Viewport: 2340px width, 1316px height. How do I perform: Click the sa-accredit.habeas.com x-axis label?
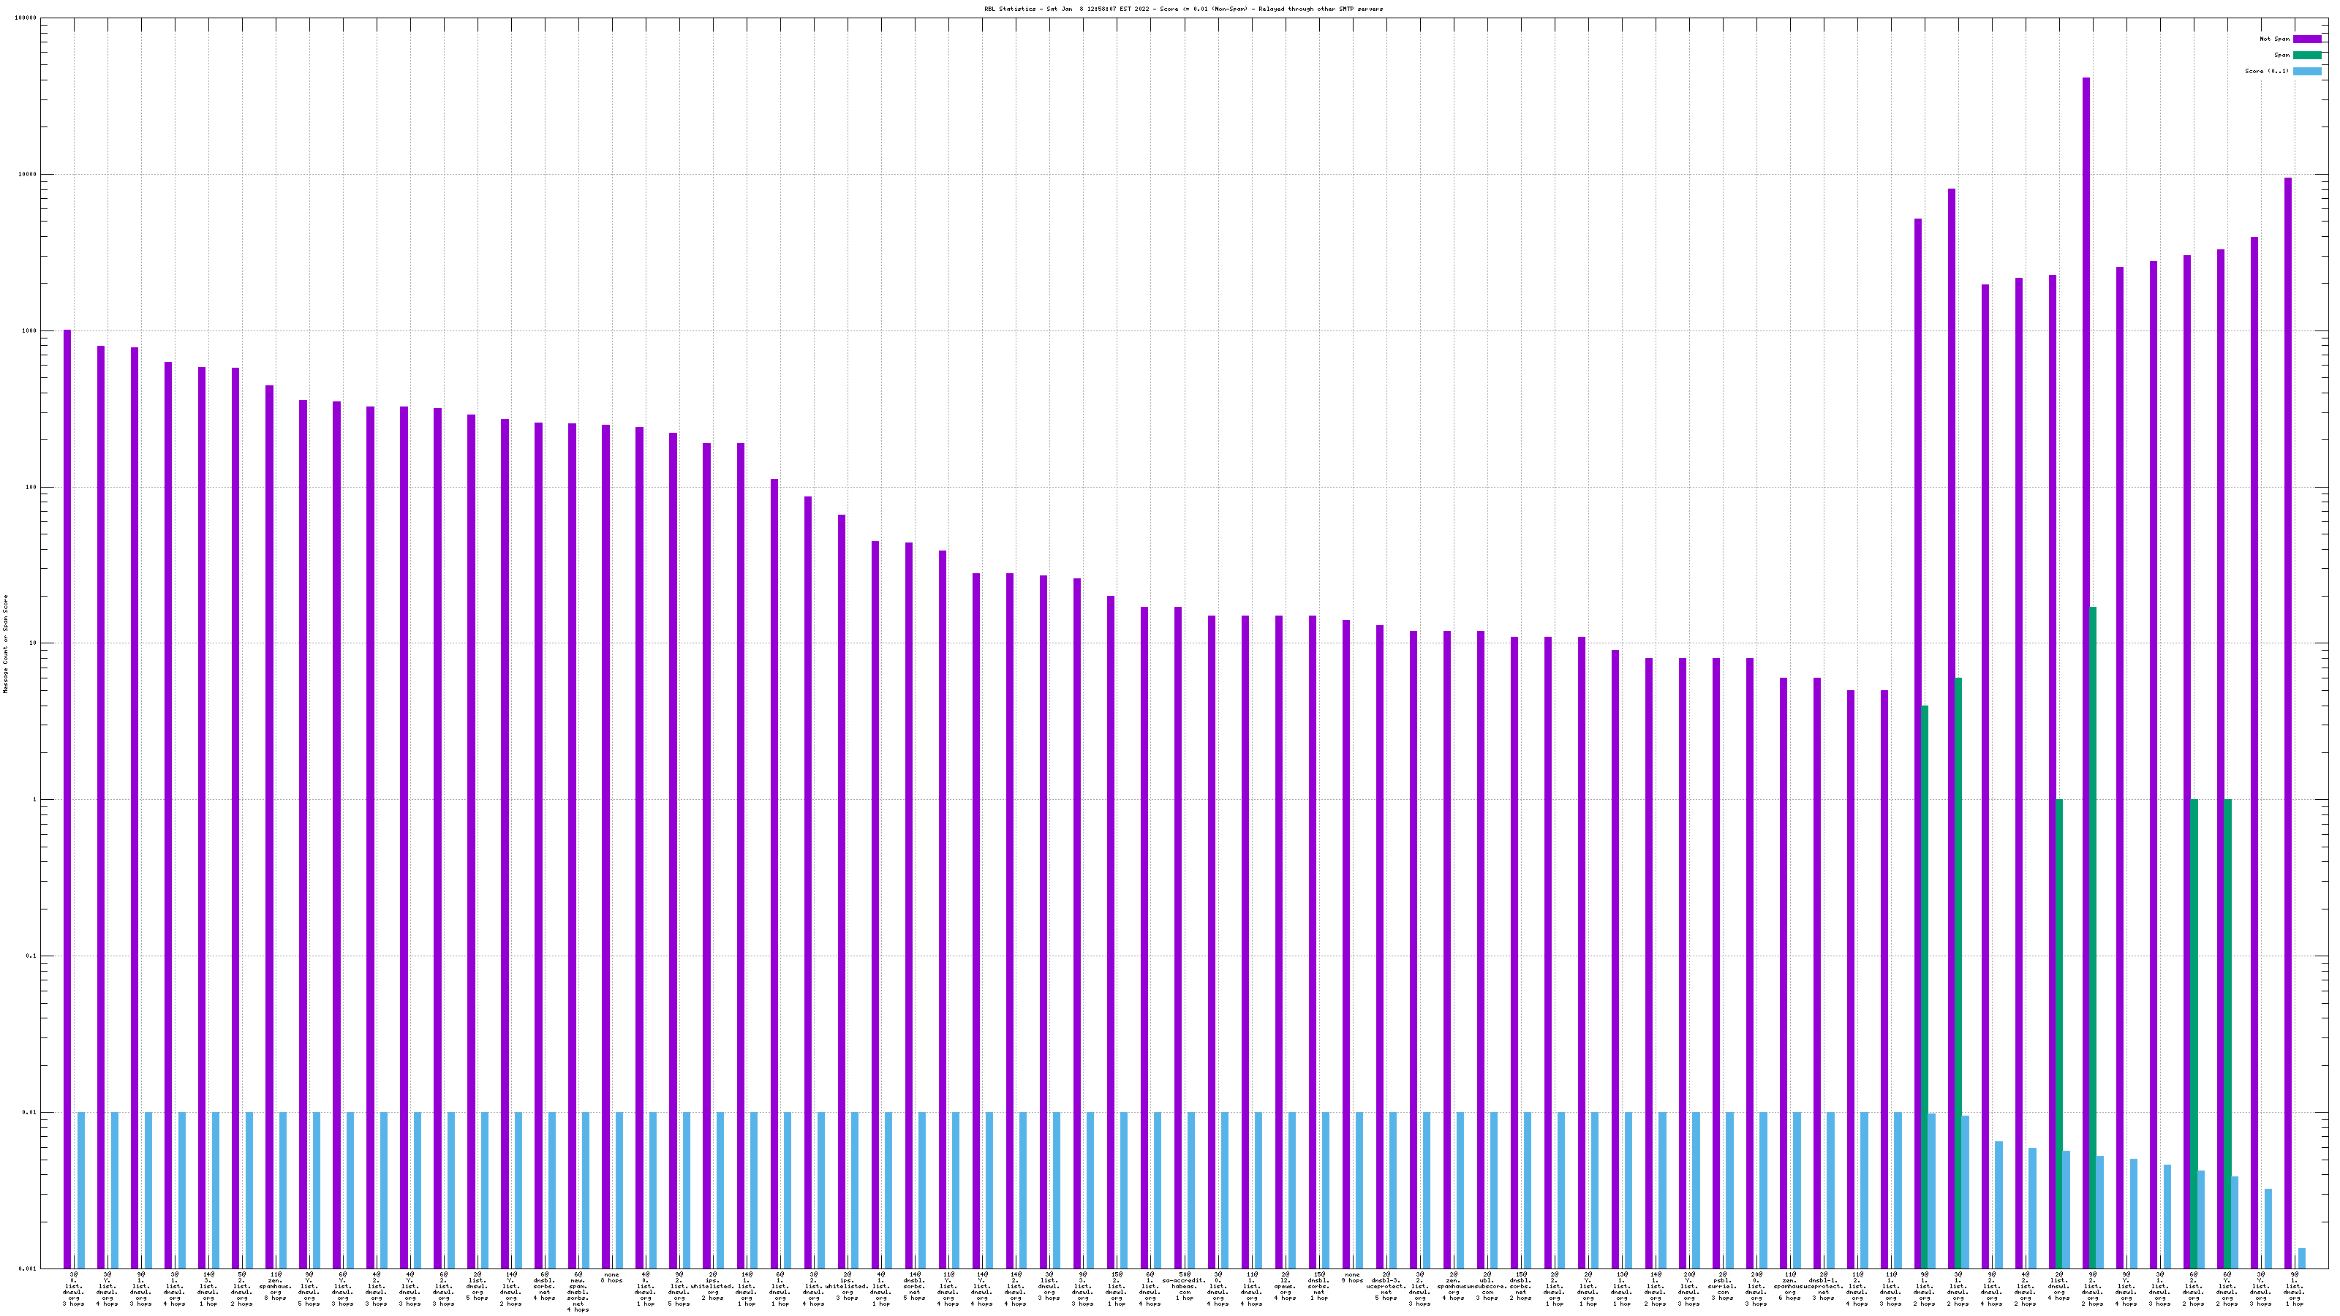click(1185, 1286)
